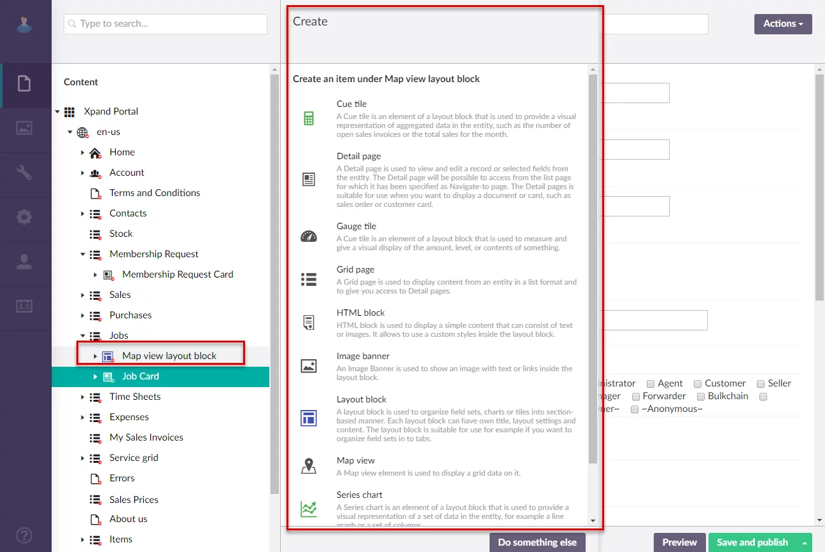Enable the Customer checkbox
This screenshot has width=825, height=552.
tap(698, 384)
